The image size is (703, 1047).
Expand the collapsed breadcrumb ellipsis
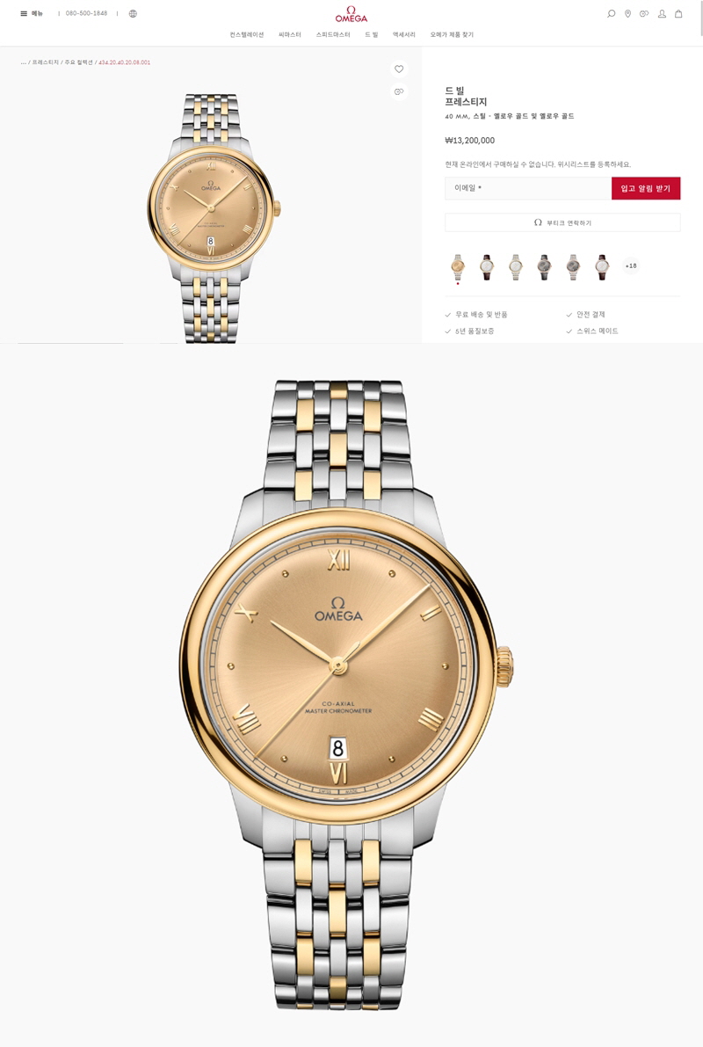(x=24, y=62)
